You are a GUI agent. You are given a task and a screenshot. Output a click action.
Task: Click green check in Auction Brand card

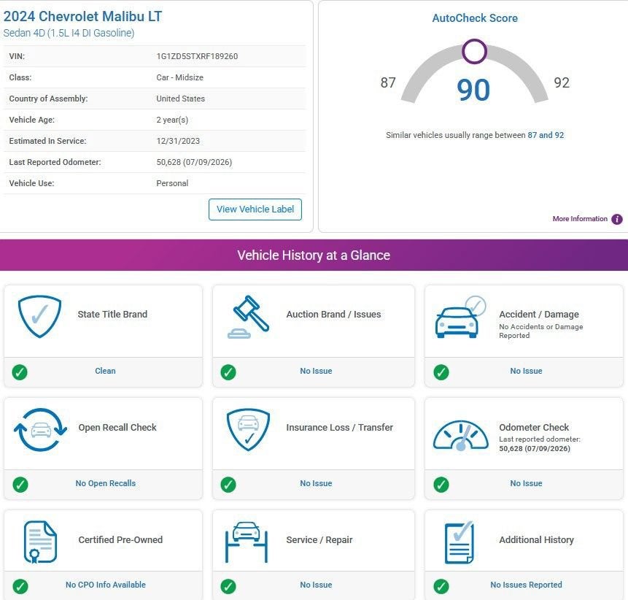(228, 372)
